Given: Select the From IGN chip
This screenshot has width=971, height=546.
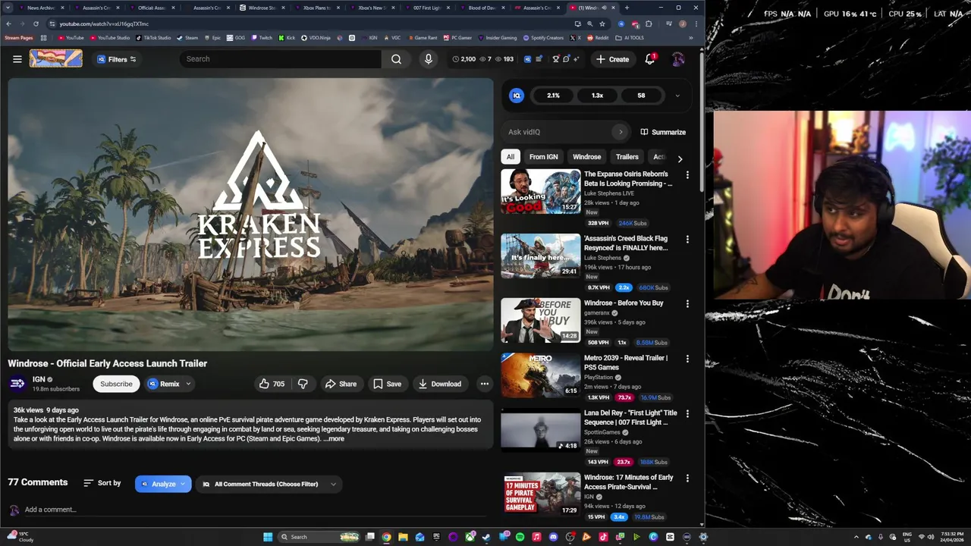Looking at the screenshot, I should pyautogui.click(x=543, y=157).
